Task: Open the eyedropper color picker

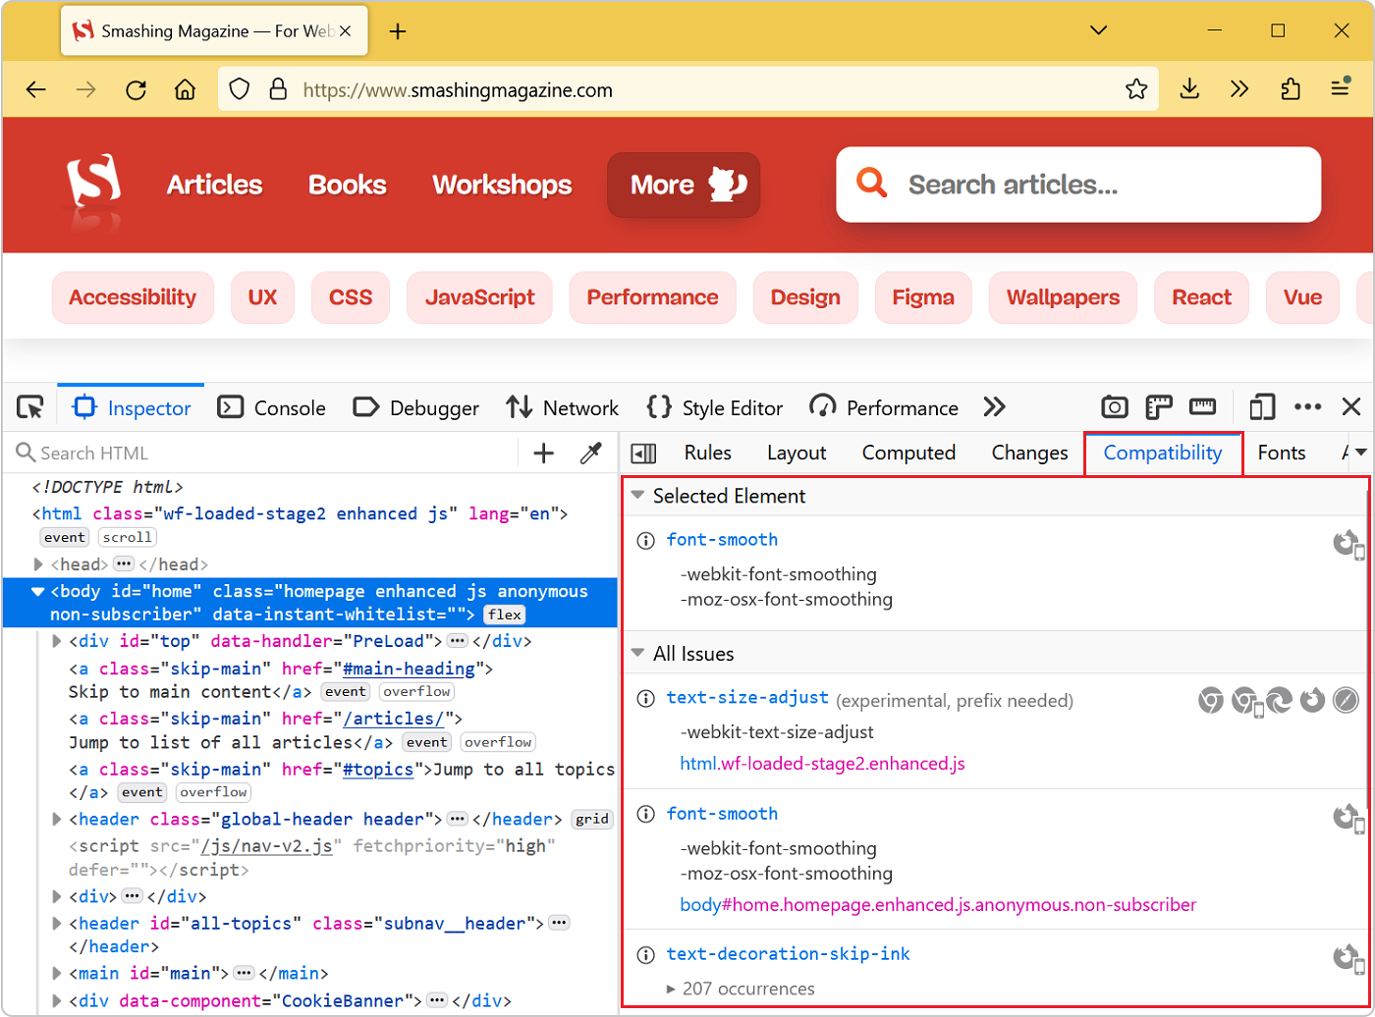Action: coord(590,454)
